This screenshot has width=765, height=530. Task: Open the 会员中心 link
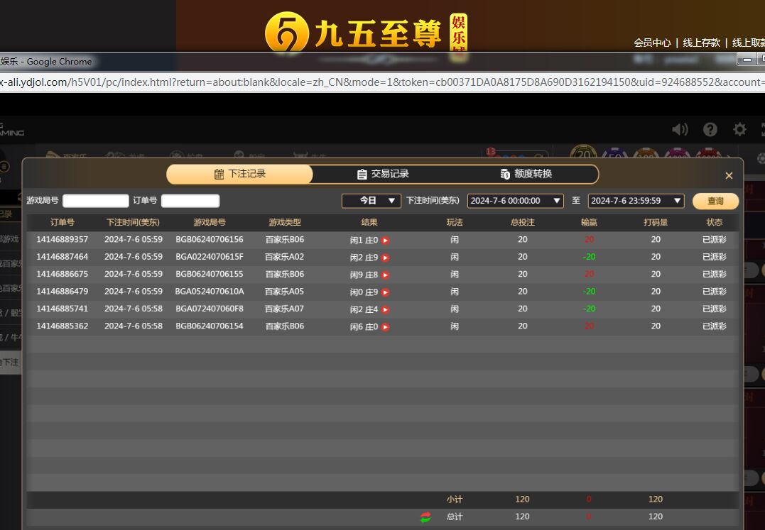[652, 43]
